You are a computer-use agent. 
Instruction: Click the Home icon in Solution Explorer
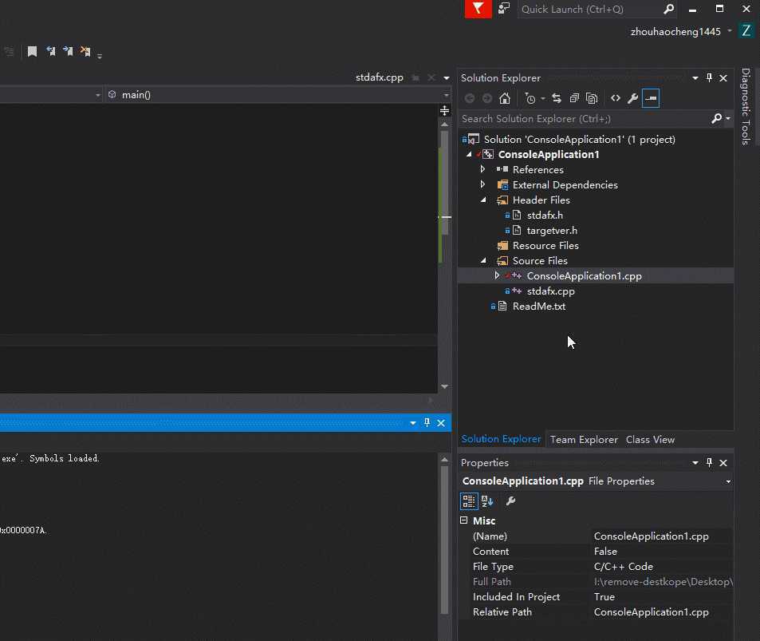click(505, 98)
